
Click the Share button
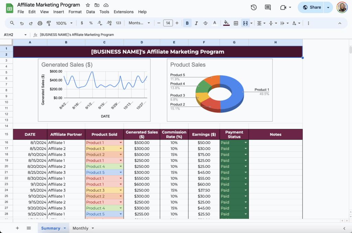[311, 7]
